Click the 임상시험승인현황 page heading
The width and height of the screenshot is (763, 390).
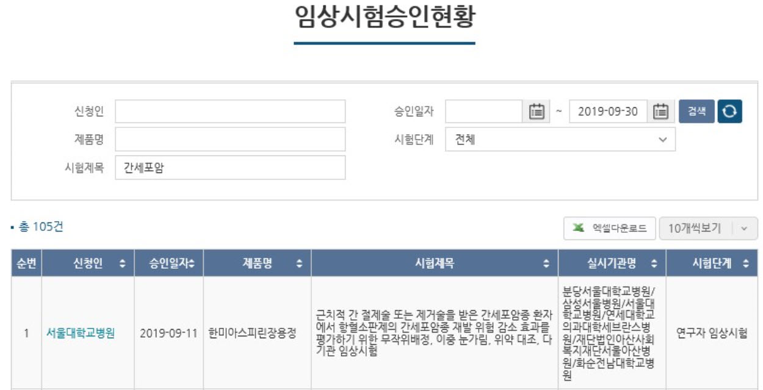tap(385, 17)
